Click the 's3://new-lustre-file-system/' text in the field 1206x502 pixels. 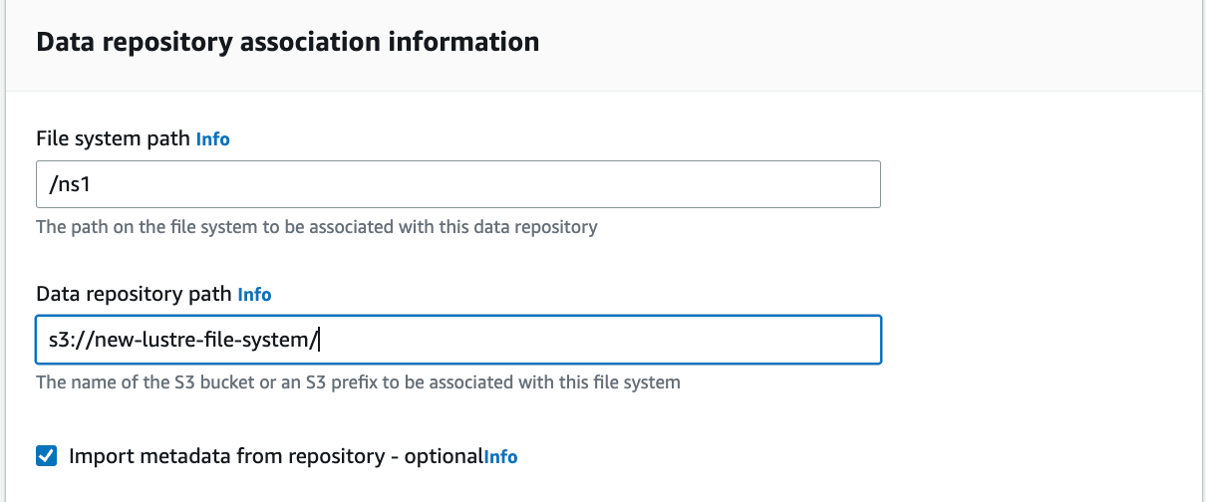[180, 341]
